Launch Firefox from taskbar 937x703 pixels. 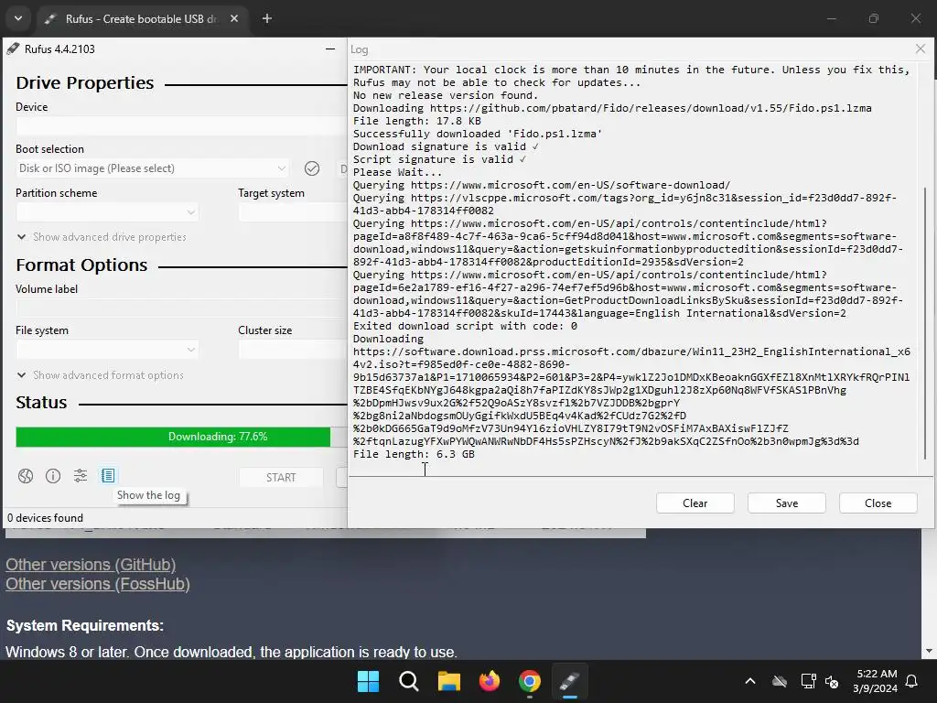(x=490, y=681)
